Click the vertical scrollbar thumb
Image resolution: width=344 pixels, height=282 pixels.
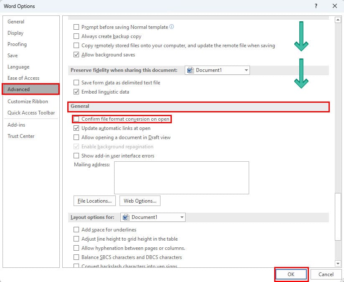coord(338,217)
